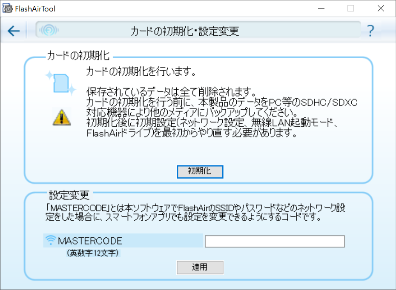Click the wireless signal icon in header
The width and height of the screenshot is (396, 290).
point(49,31)
